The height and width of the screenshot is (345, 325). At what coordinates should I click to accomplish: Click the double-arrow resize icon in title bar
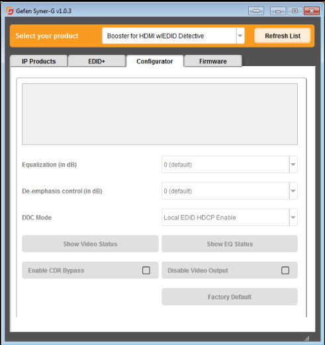coord(256,11)
